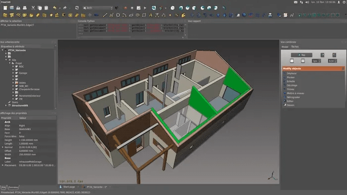Screen dimensions: 347x195
Task: Click the Déplacer command
Action: [x=291, y=73]
